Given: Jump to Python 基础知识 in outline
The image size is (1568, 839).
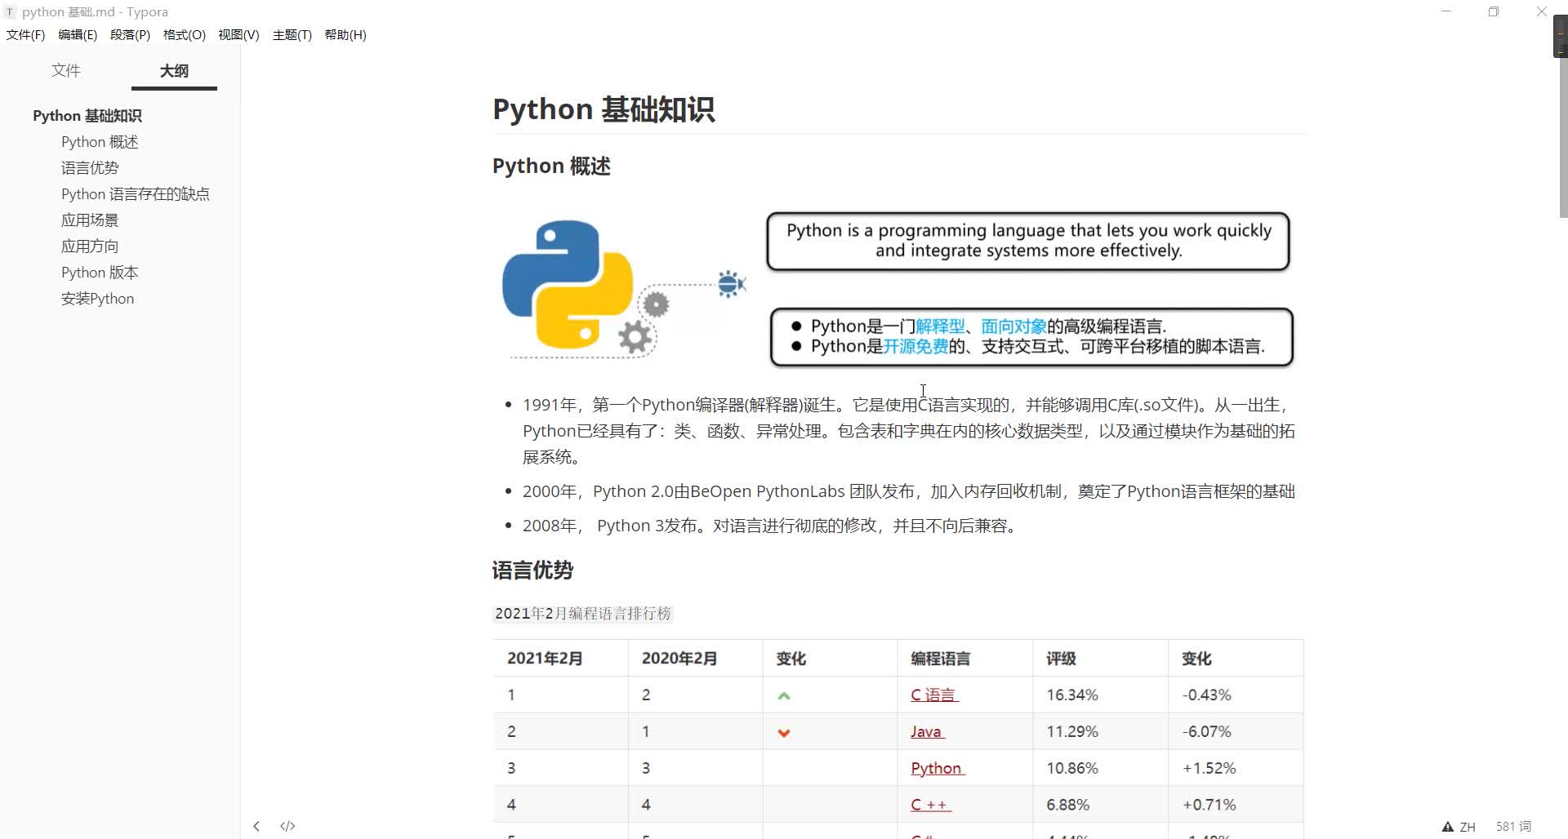Looking at the screenshot, I should click(x=87, y=116).
